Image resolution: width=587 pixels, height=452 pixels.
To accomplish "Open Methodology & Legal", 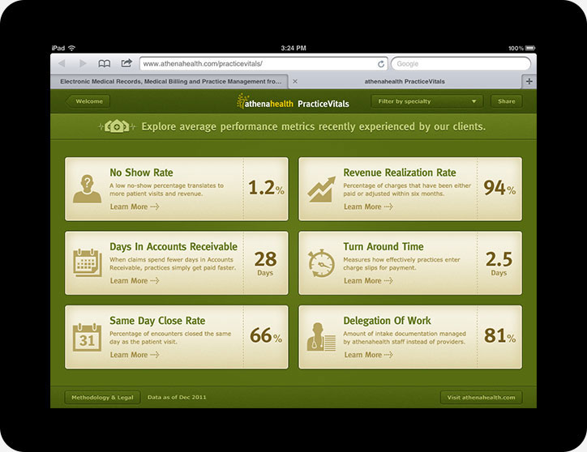I will pyautogui.click(x=102, y=398).
